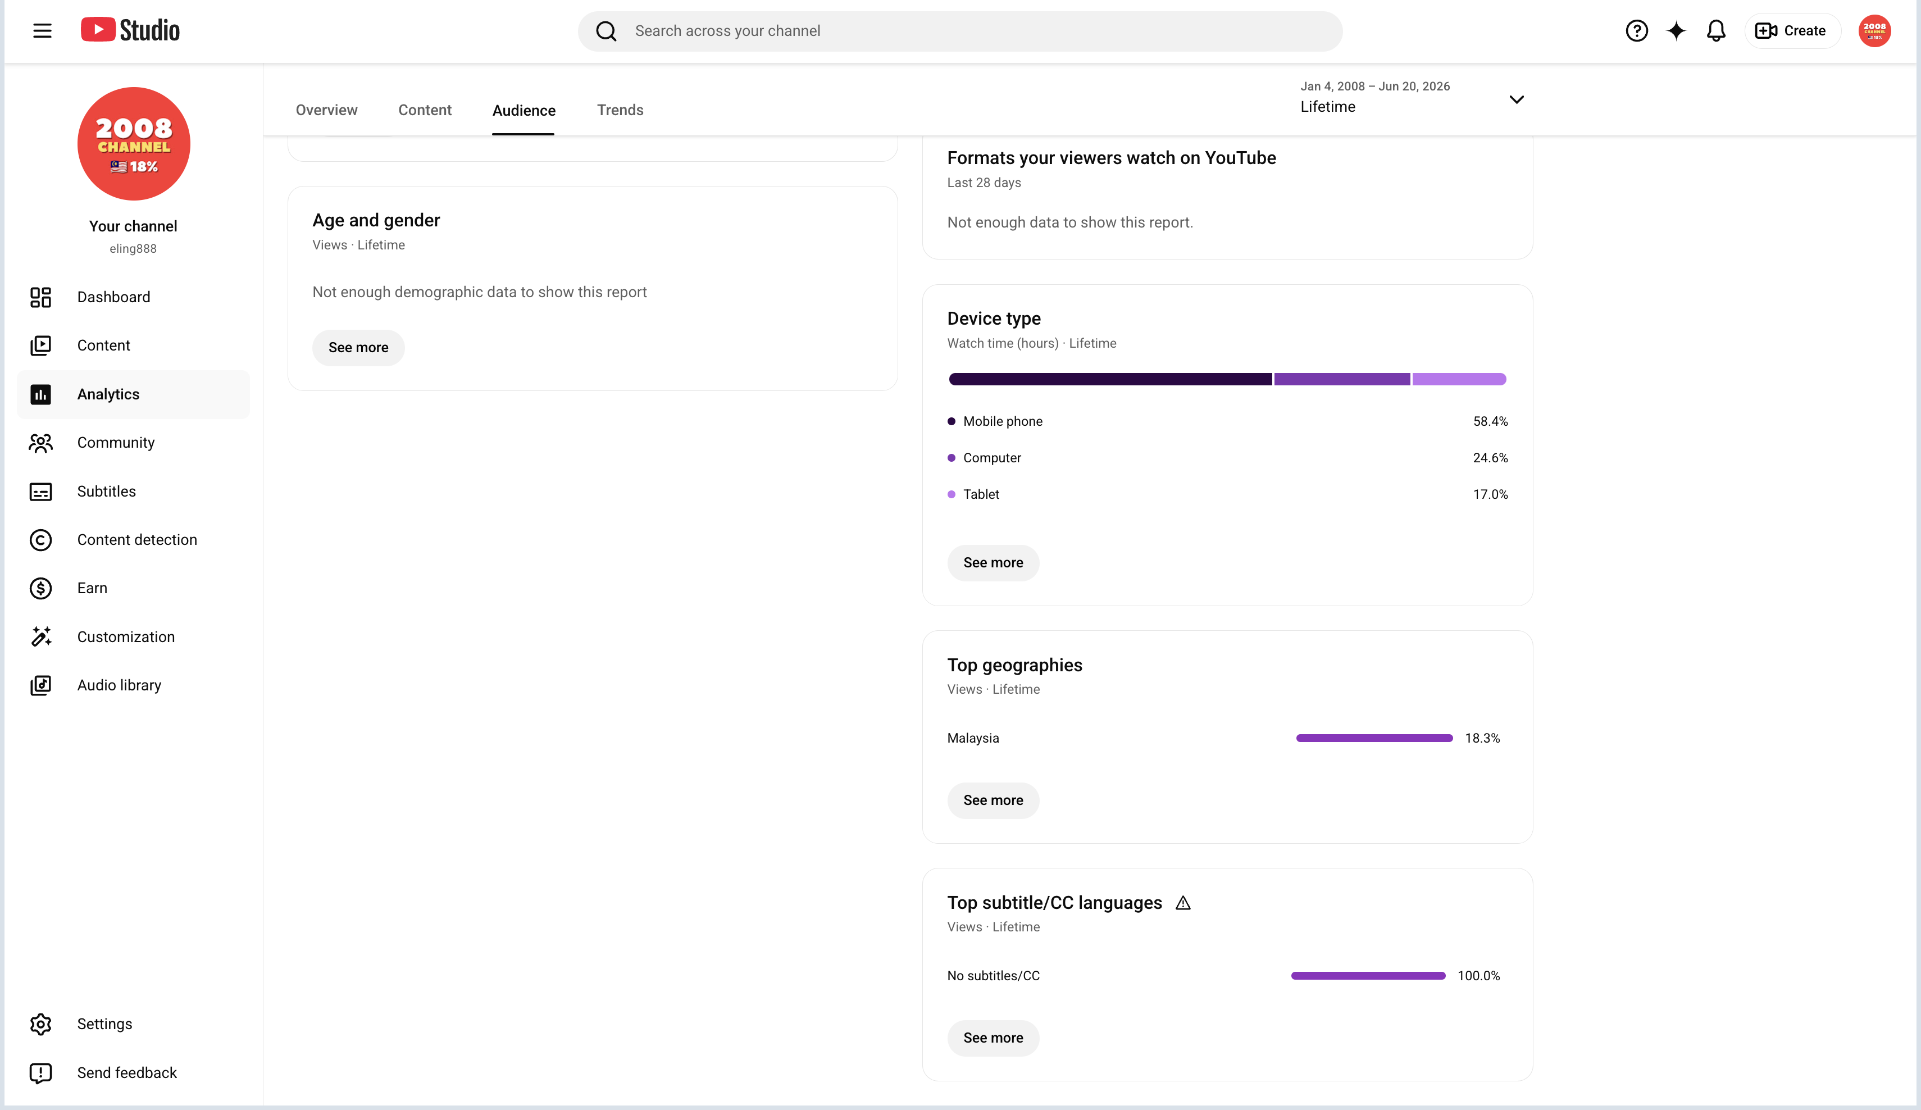This screenshot has height=1110, width=1921.
Task: Click the search magnifier icon
Action: (606, 31)
